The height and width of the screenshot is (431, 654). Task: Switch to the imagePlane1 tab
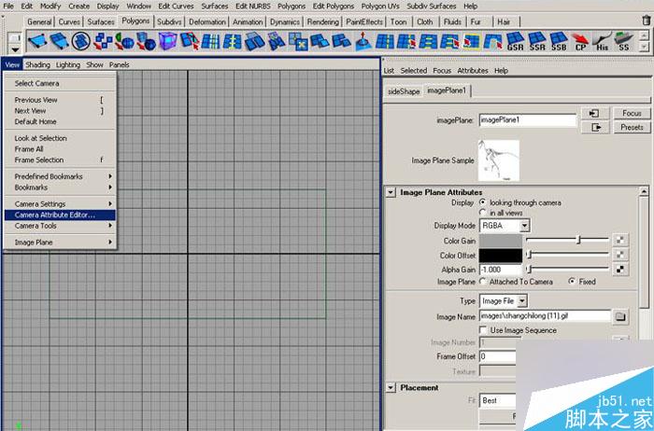pyautogui.click(x=447, y=90)
